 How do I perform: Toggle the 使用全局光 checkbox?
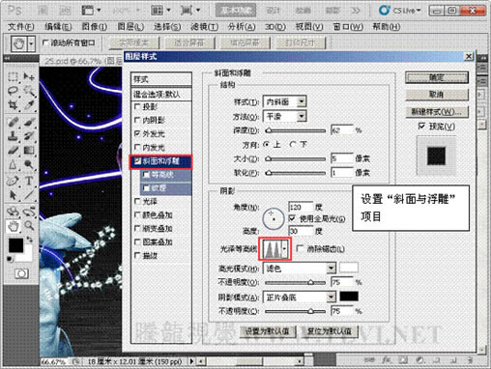coord(292,218)
